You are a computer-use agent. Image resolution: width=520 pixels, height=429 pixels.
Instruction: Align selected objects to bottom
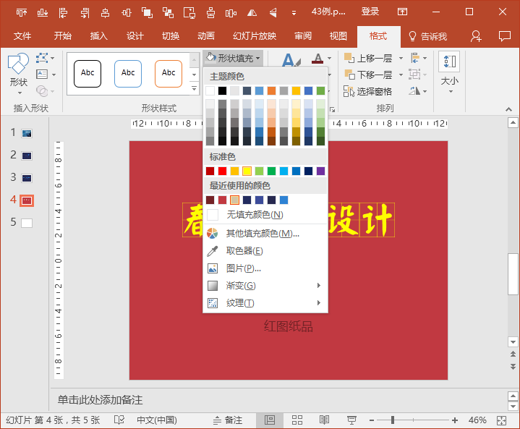[43, 12]
